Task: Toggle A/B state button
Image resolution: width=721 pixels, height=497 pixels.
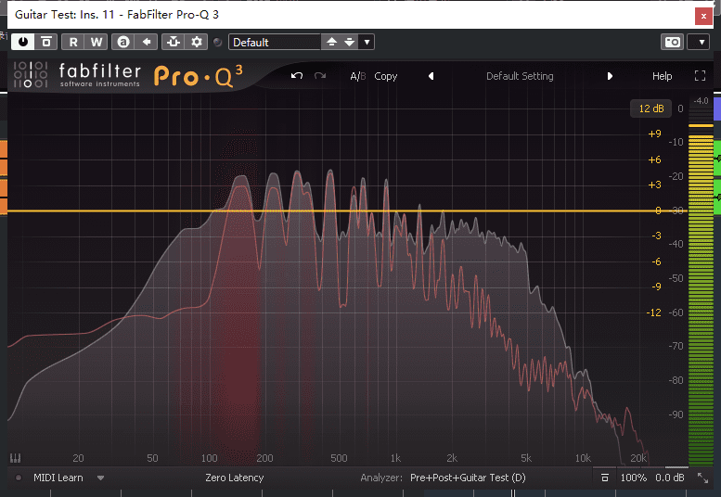Action: [x=358, y=76]
